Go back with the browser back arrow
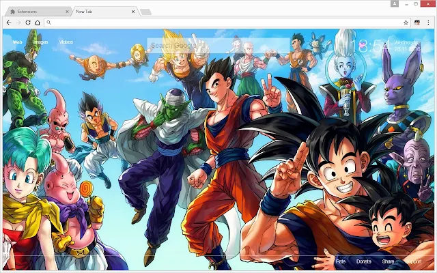Image resolution: width=437 pixels, height=273 pixels. coord(9,23)
